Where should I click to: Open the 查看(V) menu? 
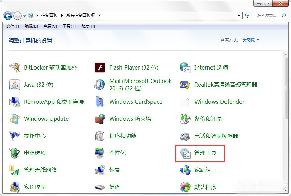[x=50, y=26]
